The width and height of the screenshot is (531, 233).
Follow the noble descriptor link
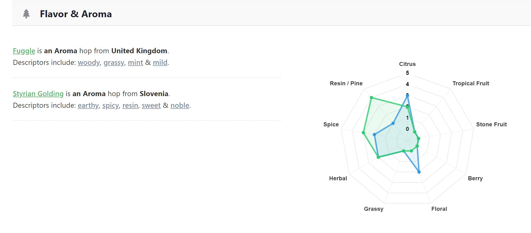180,105
